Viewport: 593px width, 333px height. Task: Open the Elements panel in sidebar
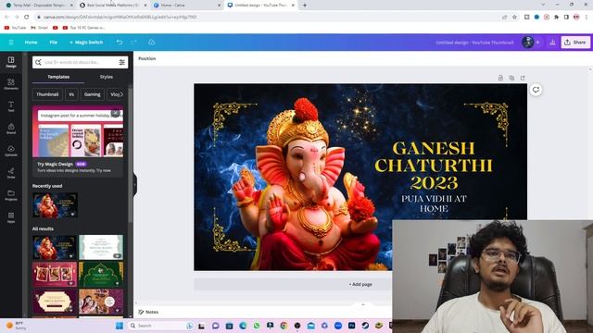(x=11, y=84)
